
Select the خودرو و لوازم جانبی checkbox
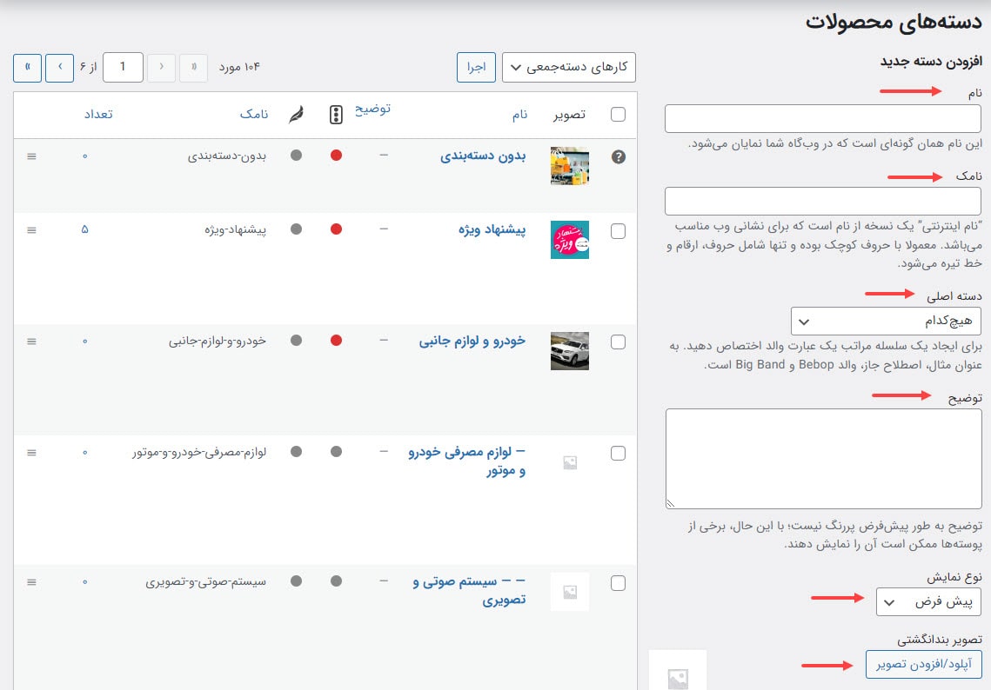[x=619, y=342]
